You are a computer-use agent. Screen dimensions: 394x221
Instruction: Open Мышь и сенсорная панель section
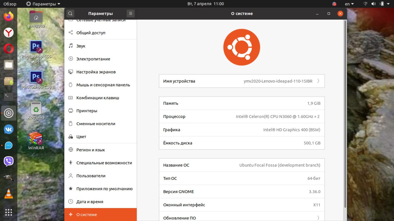tap(101, 85)
